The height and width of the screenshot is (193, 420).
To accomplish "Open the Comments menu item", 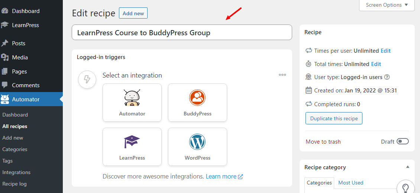I will point(26,85).
